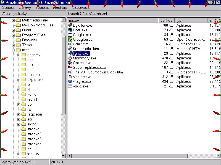
Task: Sort files by the typ column header
Action: 191,20
